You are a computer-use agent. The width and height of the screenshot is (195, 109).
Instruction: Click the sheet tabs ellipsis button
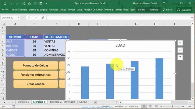13,102
